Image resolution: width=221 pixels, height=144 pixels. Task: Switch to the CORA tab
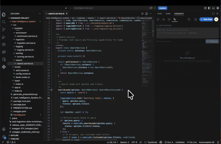pyautogui.click(x=168, y=14)
